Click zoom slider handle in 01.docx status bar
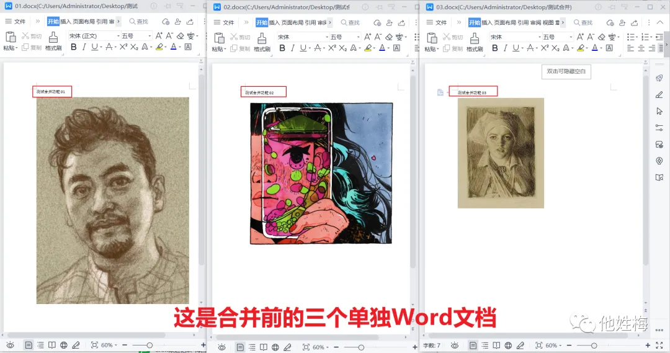Image resolution: width=670 pixels, height=353 pixels. 150,345
